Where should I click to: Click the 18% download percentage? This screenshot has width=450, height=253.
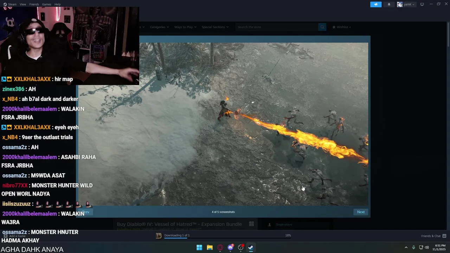tap(288, 235)
